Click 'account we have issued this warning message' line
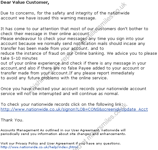This screenshot has height=150, width=158. tap(48, 18)
